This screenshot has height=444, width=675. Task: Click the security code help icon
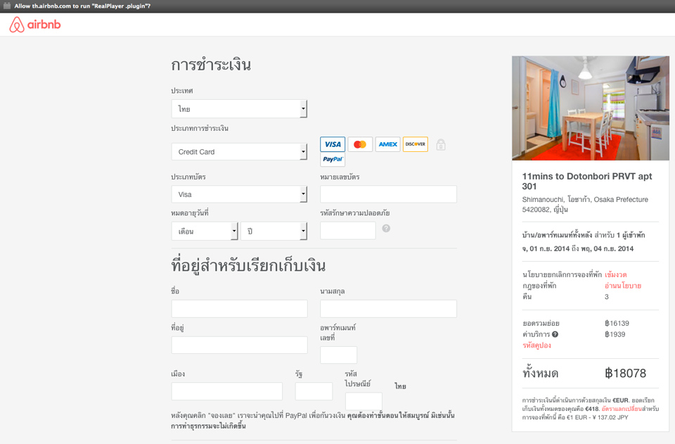[x=386, y=229]
